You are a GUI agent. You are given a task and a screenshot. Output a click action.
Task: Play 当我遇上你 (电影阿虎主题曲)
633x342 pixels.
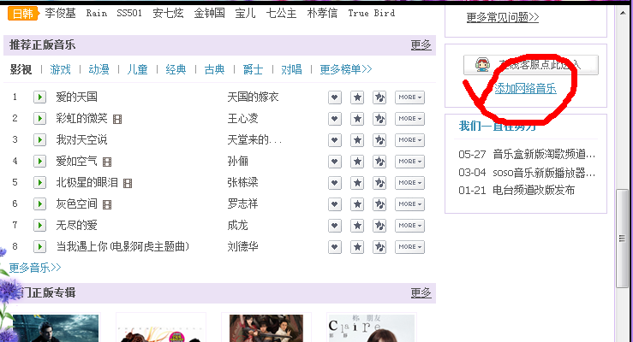click(39, 246)
